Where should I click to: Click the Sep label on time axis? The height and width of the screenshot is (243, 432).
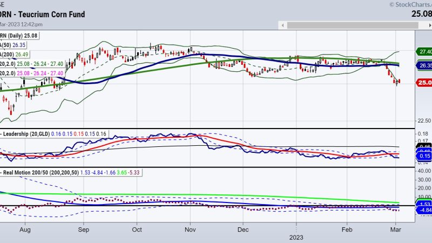tap(83, 229)
